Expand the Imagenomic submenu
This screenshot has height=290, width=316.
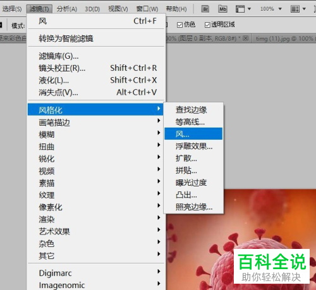[x=96, y=285]
